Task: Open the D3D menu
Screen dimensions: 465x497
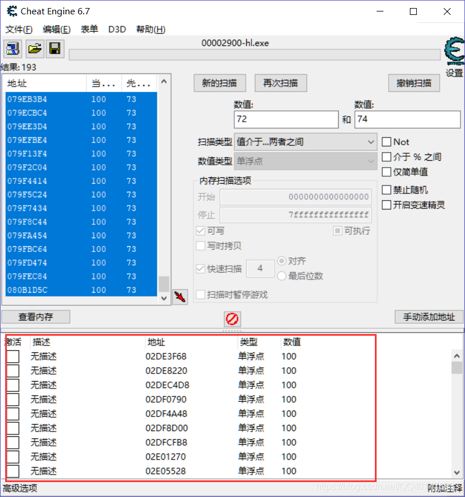Action: [117, 29]
